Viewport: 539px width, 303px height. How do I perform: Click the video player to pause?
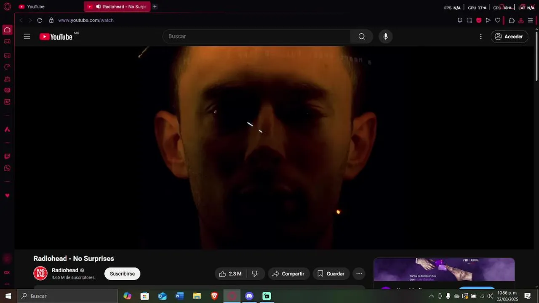click(x=275, y=147)
